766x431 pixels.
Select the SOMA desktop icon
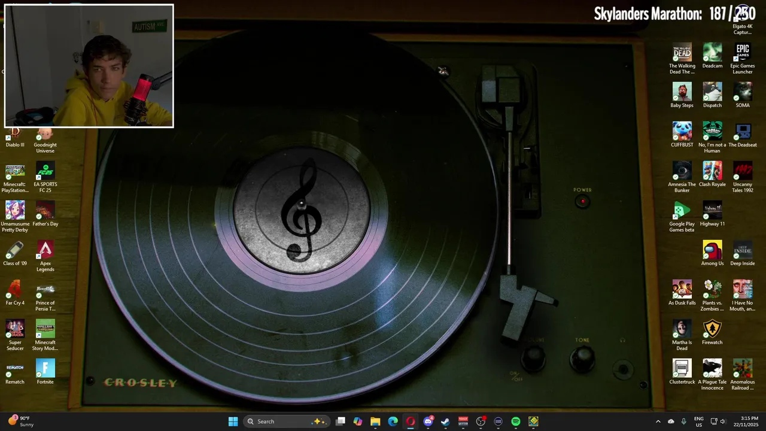point(743,95)
